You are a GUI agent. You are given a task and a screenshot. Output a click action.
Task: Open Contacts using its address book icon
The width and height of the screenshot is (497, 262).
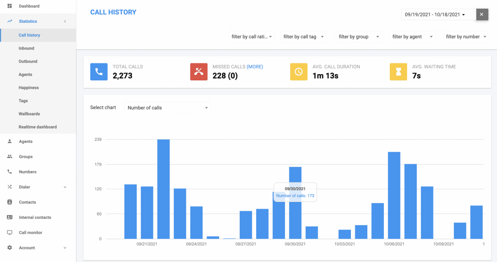point(10,202)
